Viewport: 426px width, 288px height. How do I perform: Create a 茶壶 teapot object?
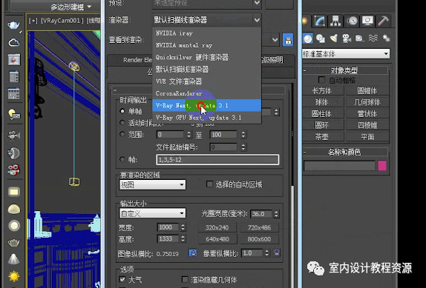(322, 137)
